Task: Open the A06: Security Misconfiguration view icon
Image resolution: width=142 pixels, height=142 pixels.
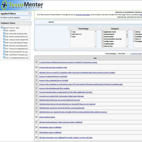Action: pyautogui.click(x=4, y=45)
